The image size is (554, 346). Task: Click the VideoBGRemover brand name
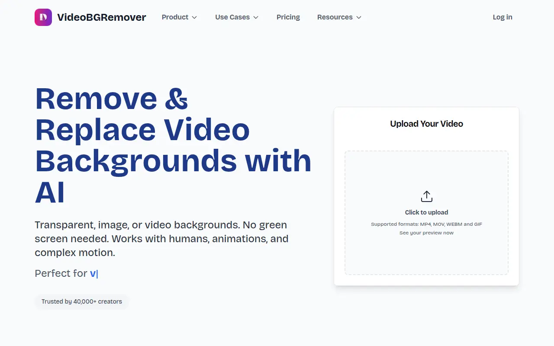(x=102, y=17)
